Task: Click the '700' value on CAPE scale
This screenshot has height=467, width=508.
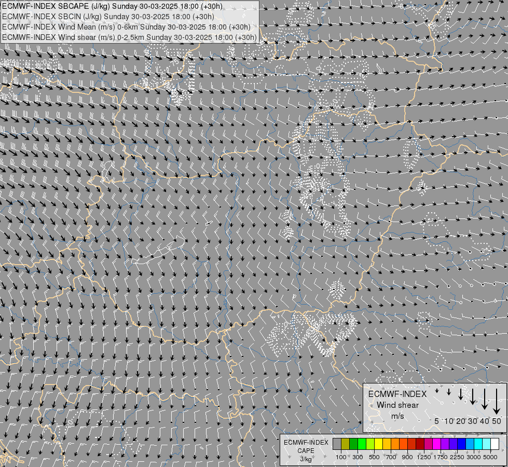Action: point(391,457)
